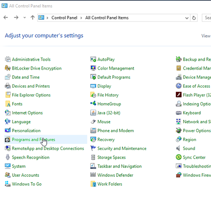211x211 pixels.
Task: Click the Speech Recognition microphone icon
Action: click(8, 157)
